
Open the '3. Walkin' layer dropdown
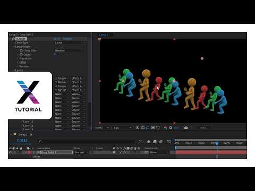tap(62, 82)
